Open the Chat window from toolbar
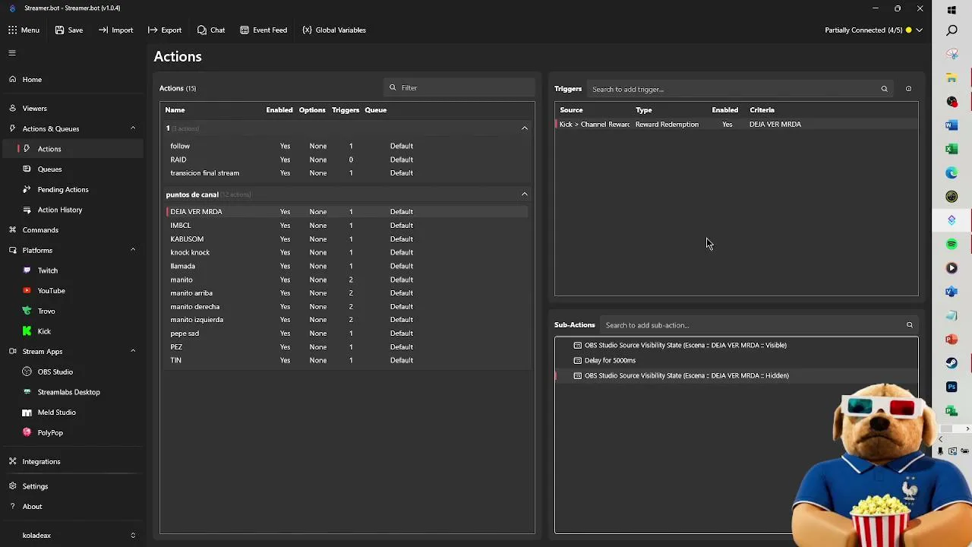972x547 pixels. tap(210, 30)
